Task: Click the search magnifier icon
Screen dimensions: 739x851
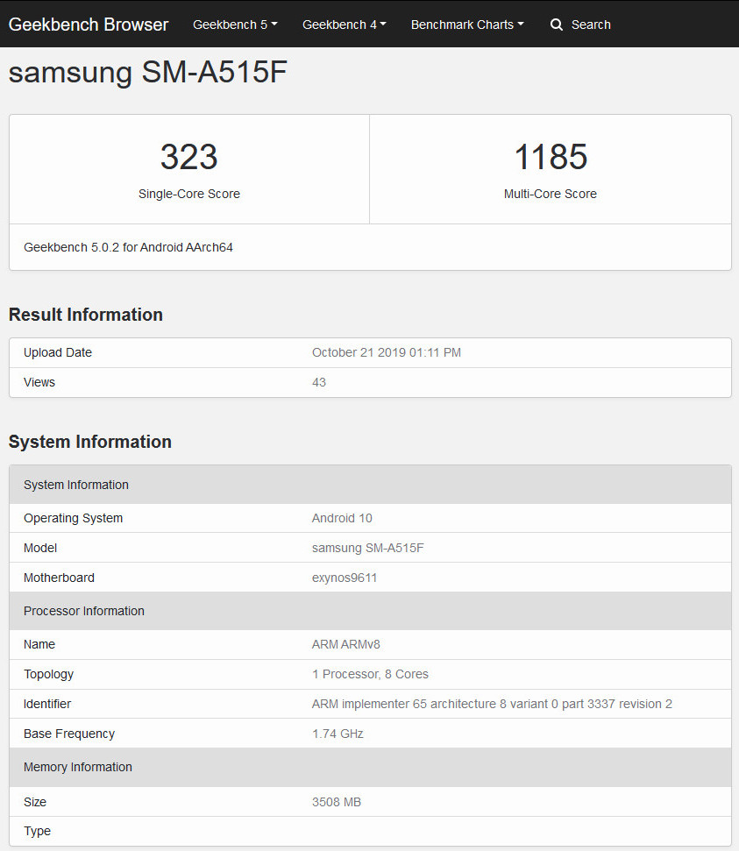Action: pos(557,25)
